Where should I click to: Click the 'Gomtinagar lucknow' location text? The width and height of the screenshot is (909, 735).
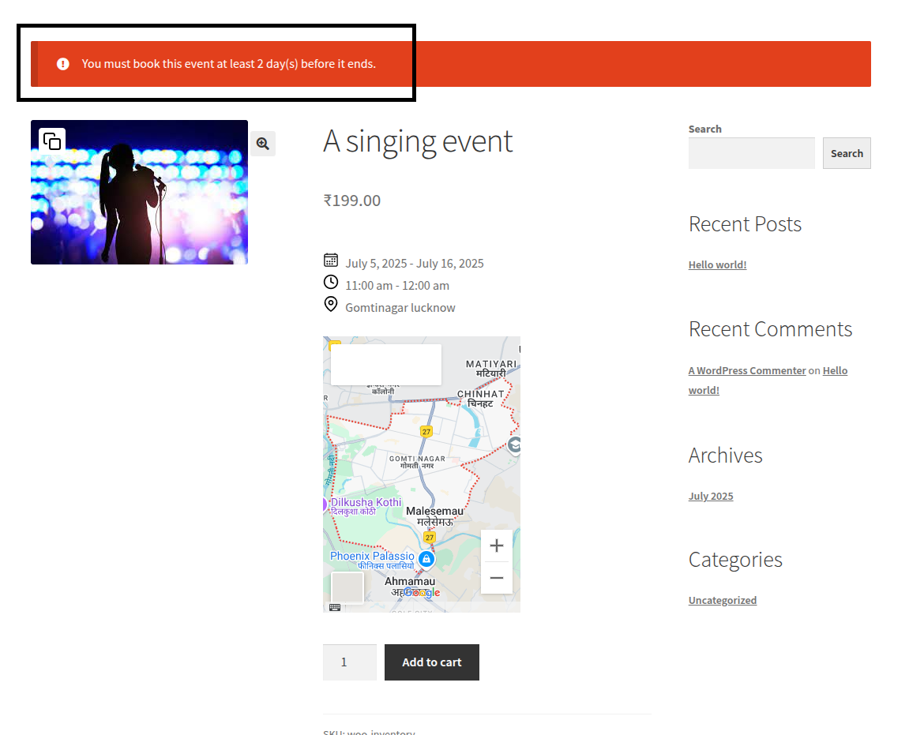[x=400, y=308]
